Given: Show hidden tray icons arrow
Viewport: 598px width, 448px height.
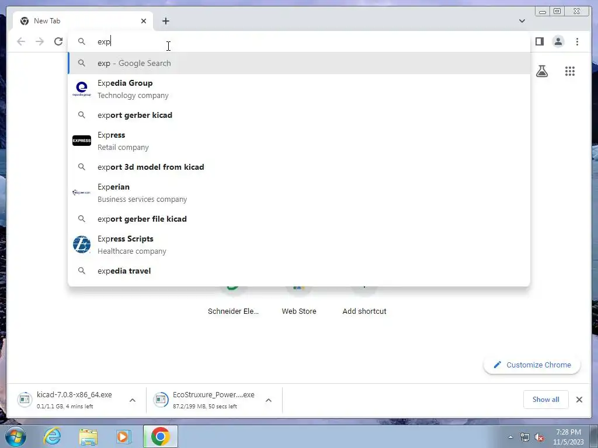Looking at the screenshot, I should click(x=510, y=437).
